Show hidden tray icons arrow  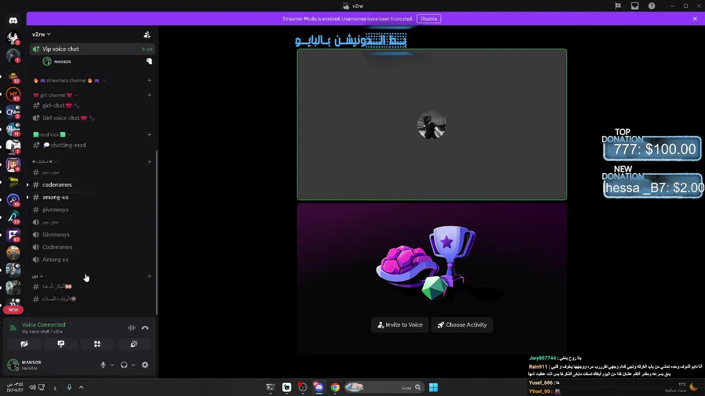[x=81, y=387]
